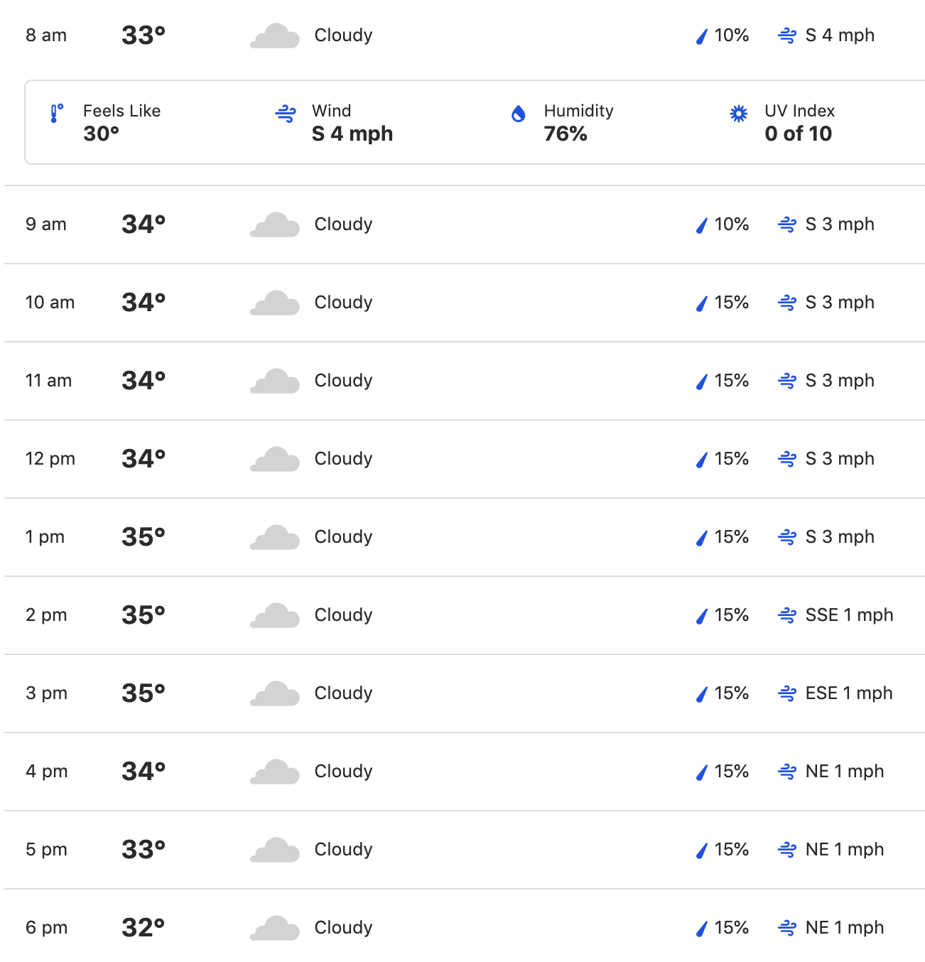Click the raindrop icon in 10 am row
This screenshot has width=925, height=962.
[702, 303]
